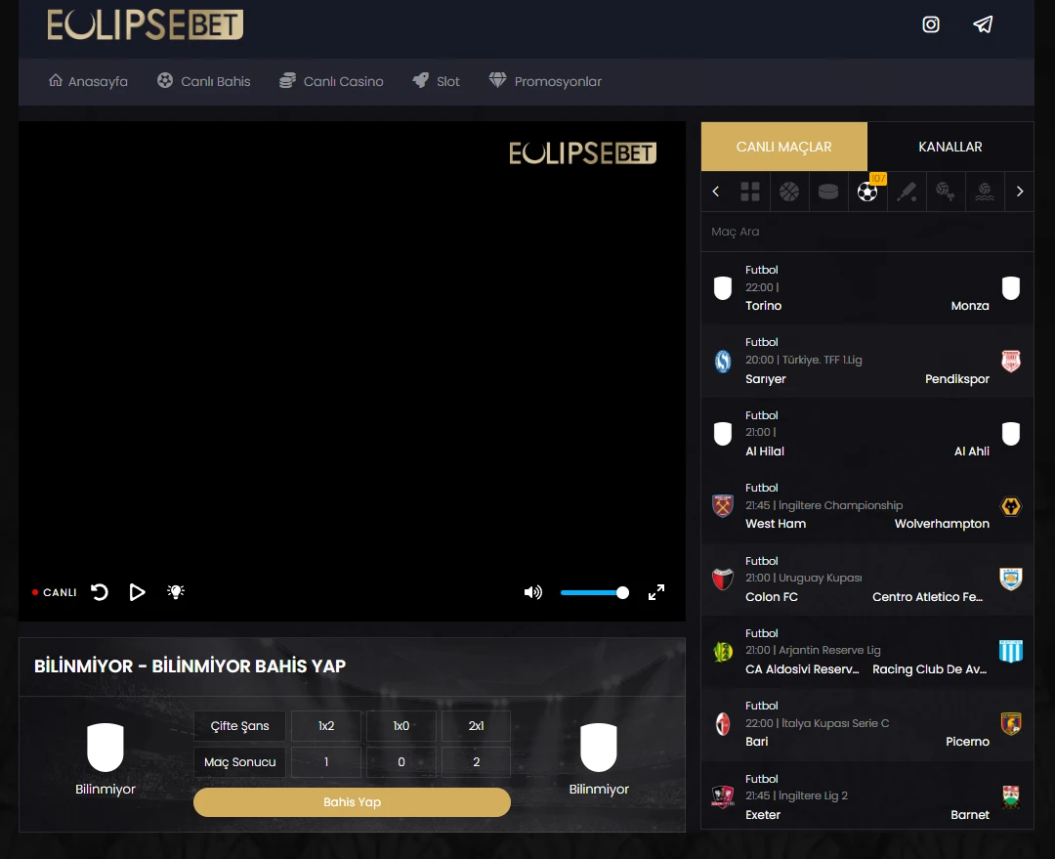Click the West Ham team crest
Viewport: 1055px width, 859px height.
[723, 506]
